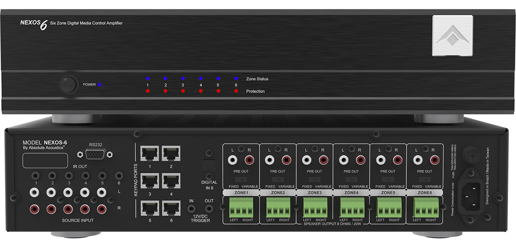Viewport: 516px width, 247px height.
Task: Push the round front-panel power button
Action: point(69,84)
